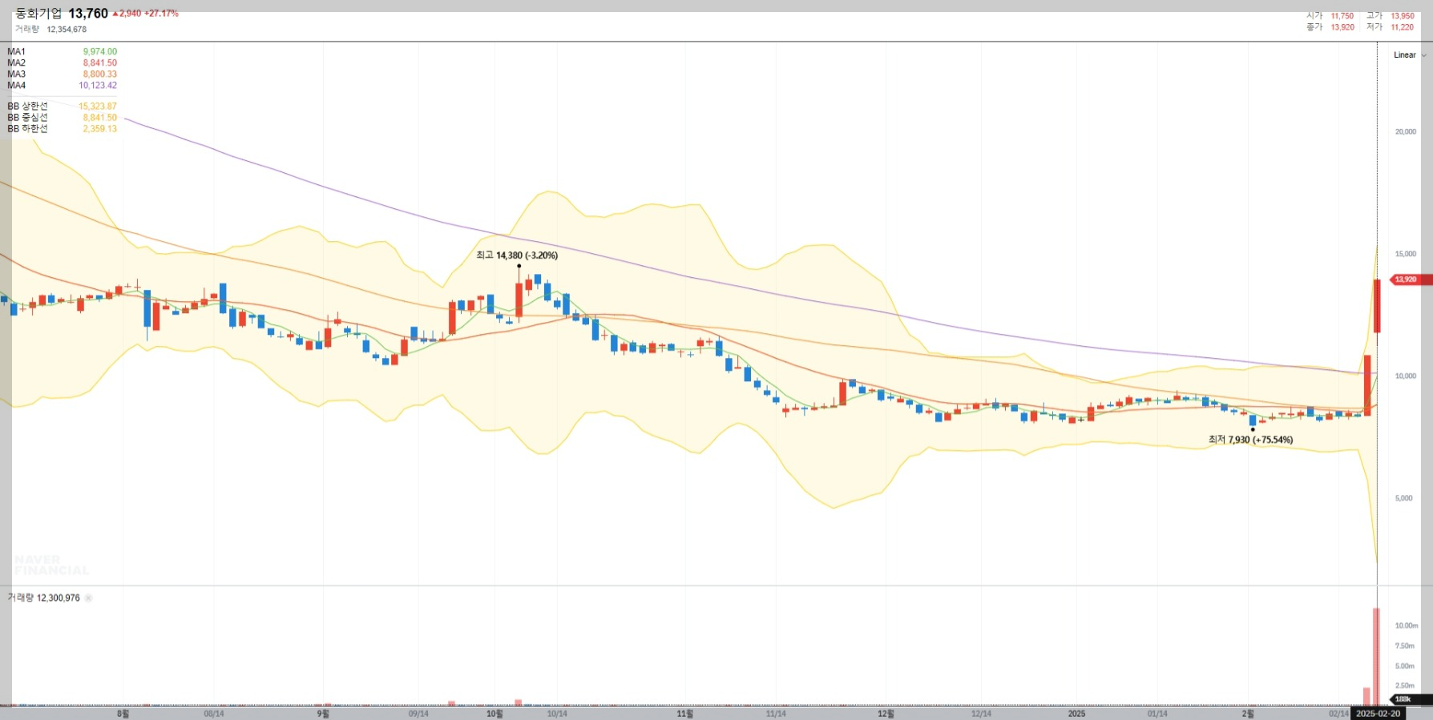Screen dimensions: 1433x720
Task: Click the latest red candlestick
Action: pos(1377,306)
